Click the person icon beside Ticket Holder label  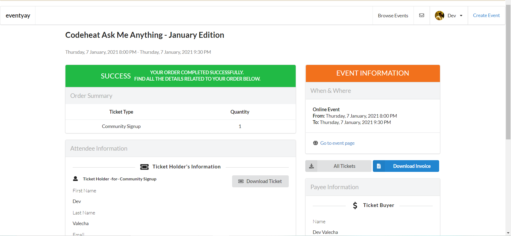75,179
